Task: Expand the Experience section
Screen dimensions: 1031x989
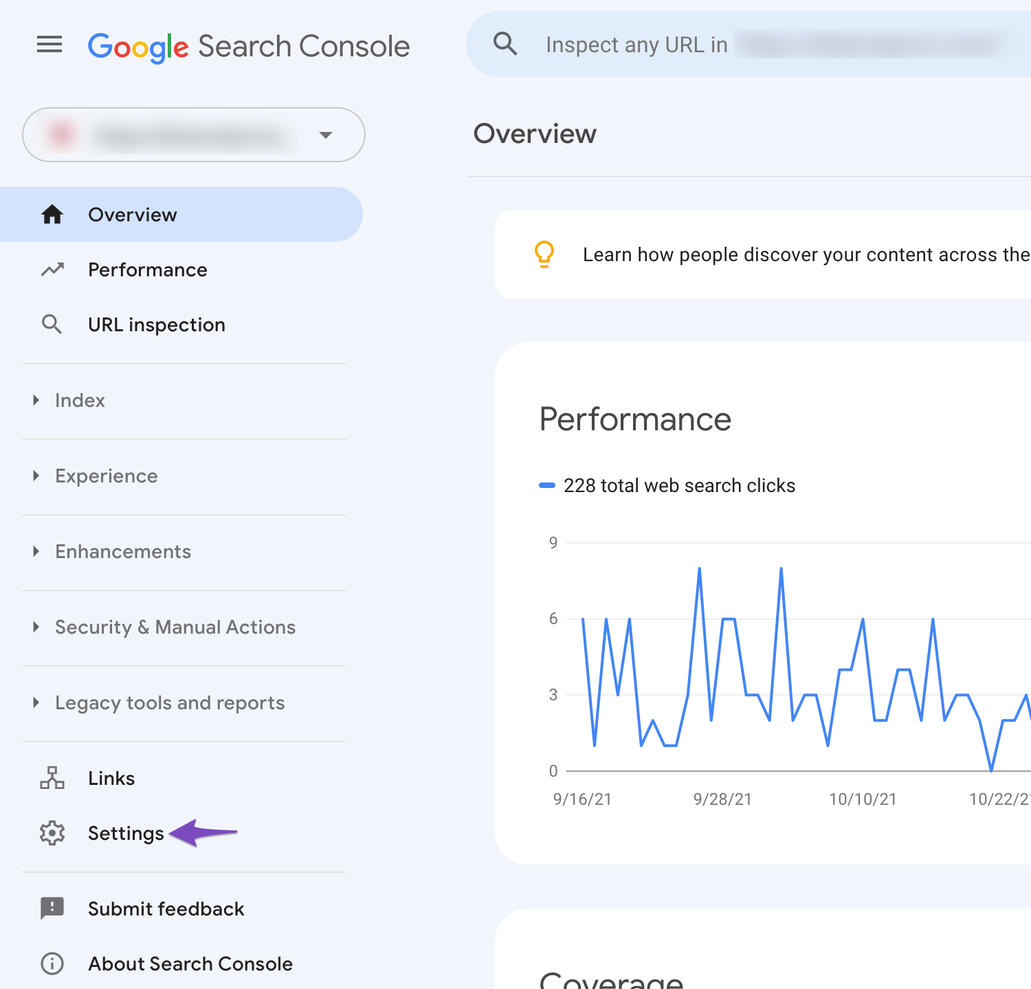Action: [x=106, y=476]
